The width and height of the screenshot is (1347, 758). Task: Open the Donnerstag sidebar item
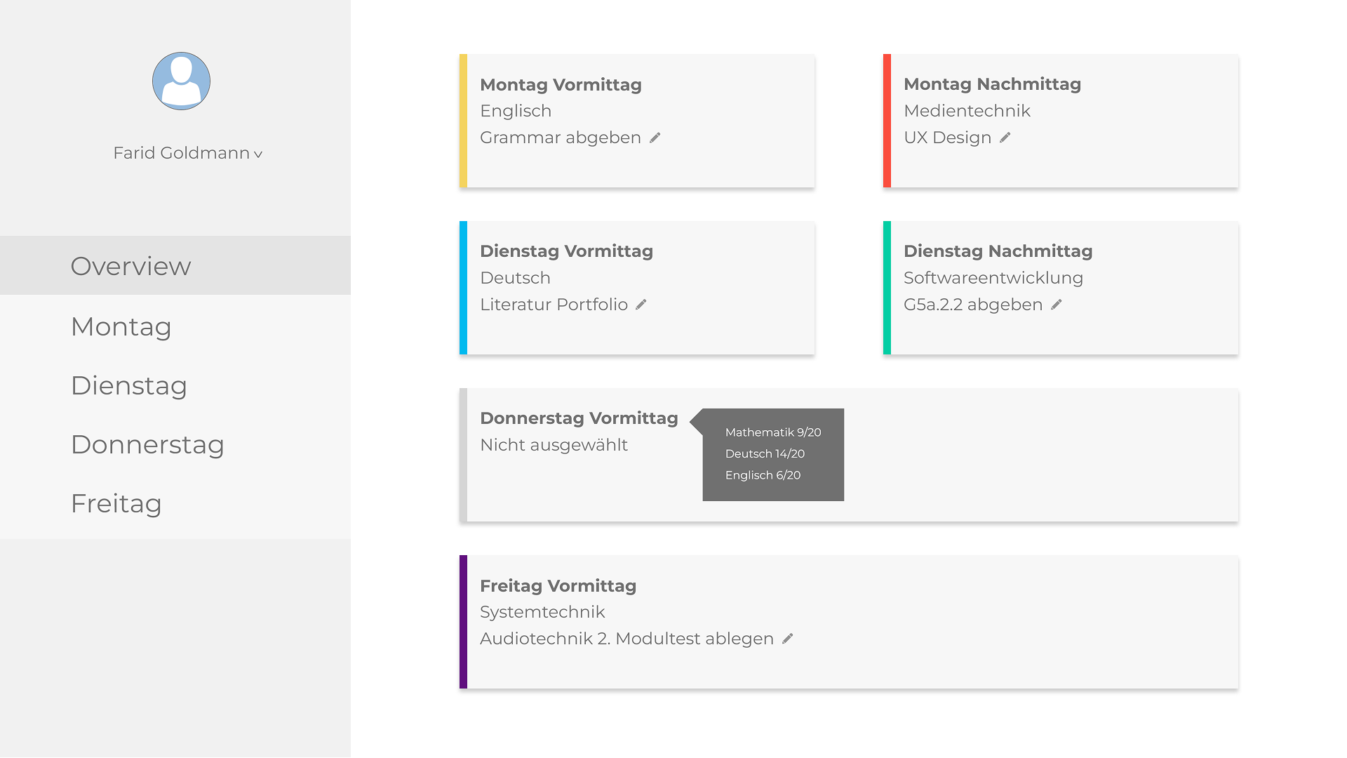point(175,444)
